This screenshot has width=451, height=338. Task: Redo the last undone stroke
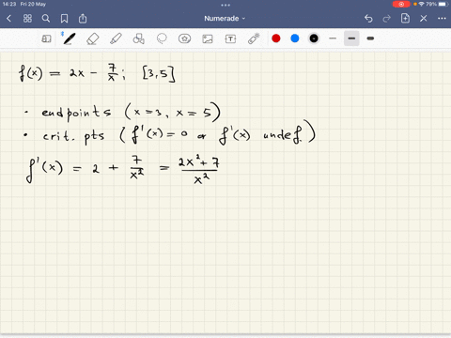pyautogui.click(x=387, y=19)
